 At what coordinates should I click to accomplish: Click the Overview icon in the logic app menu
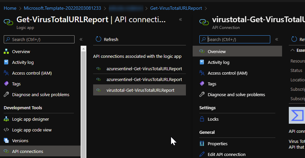[x=6, y=51]
